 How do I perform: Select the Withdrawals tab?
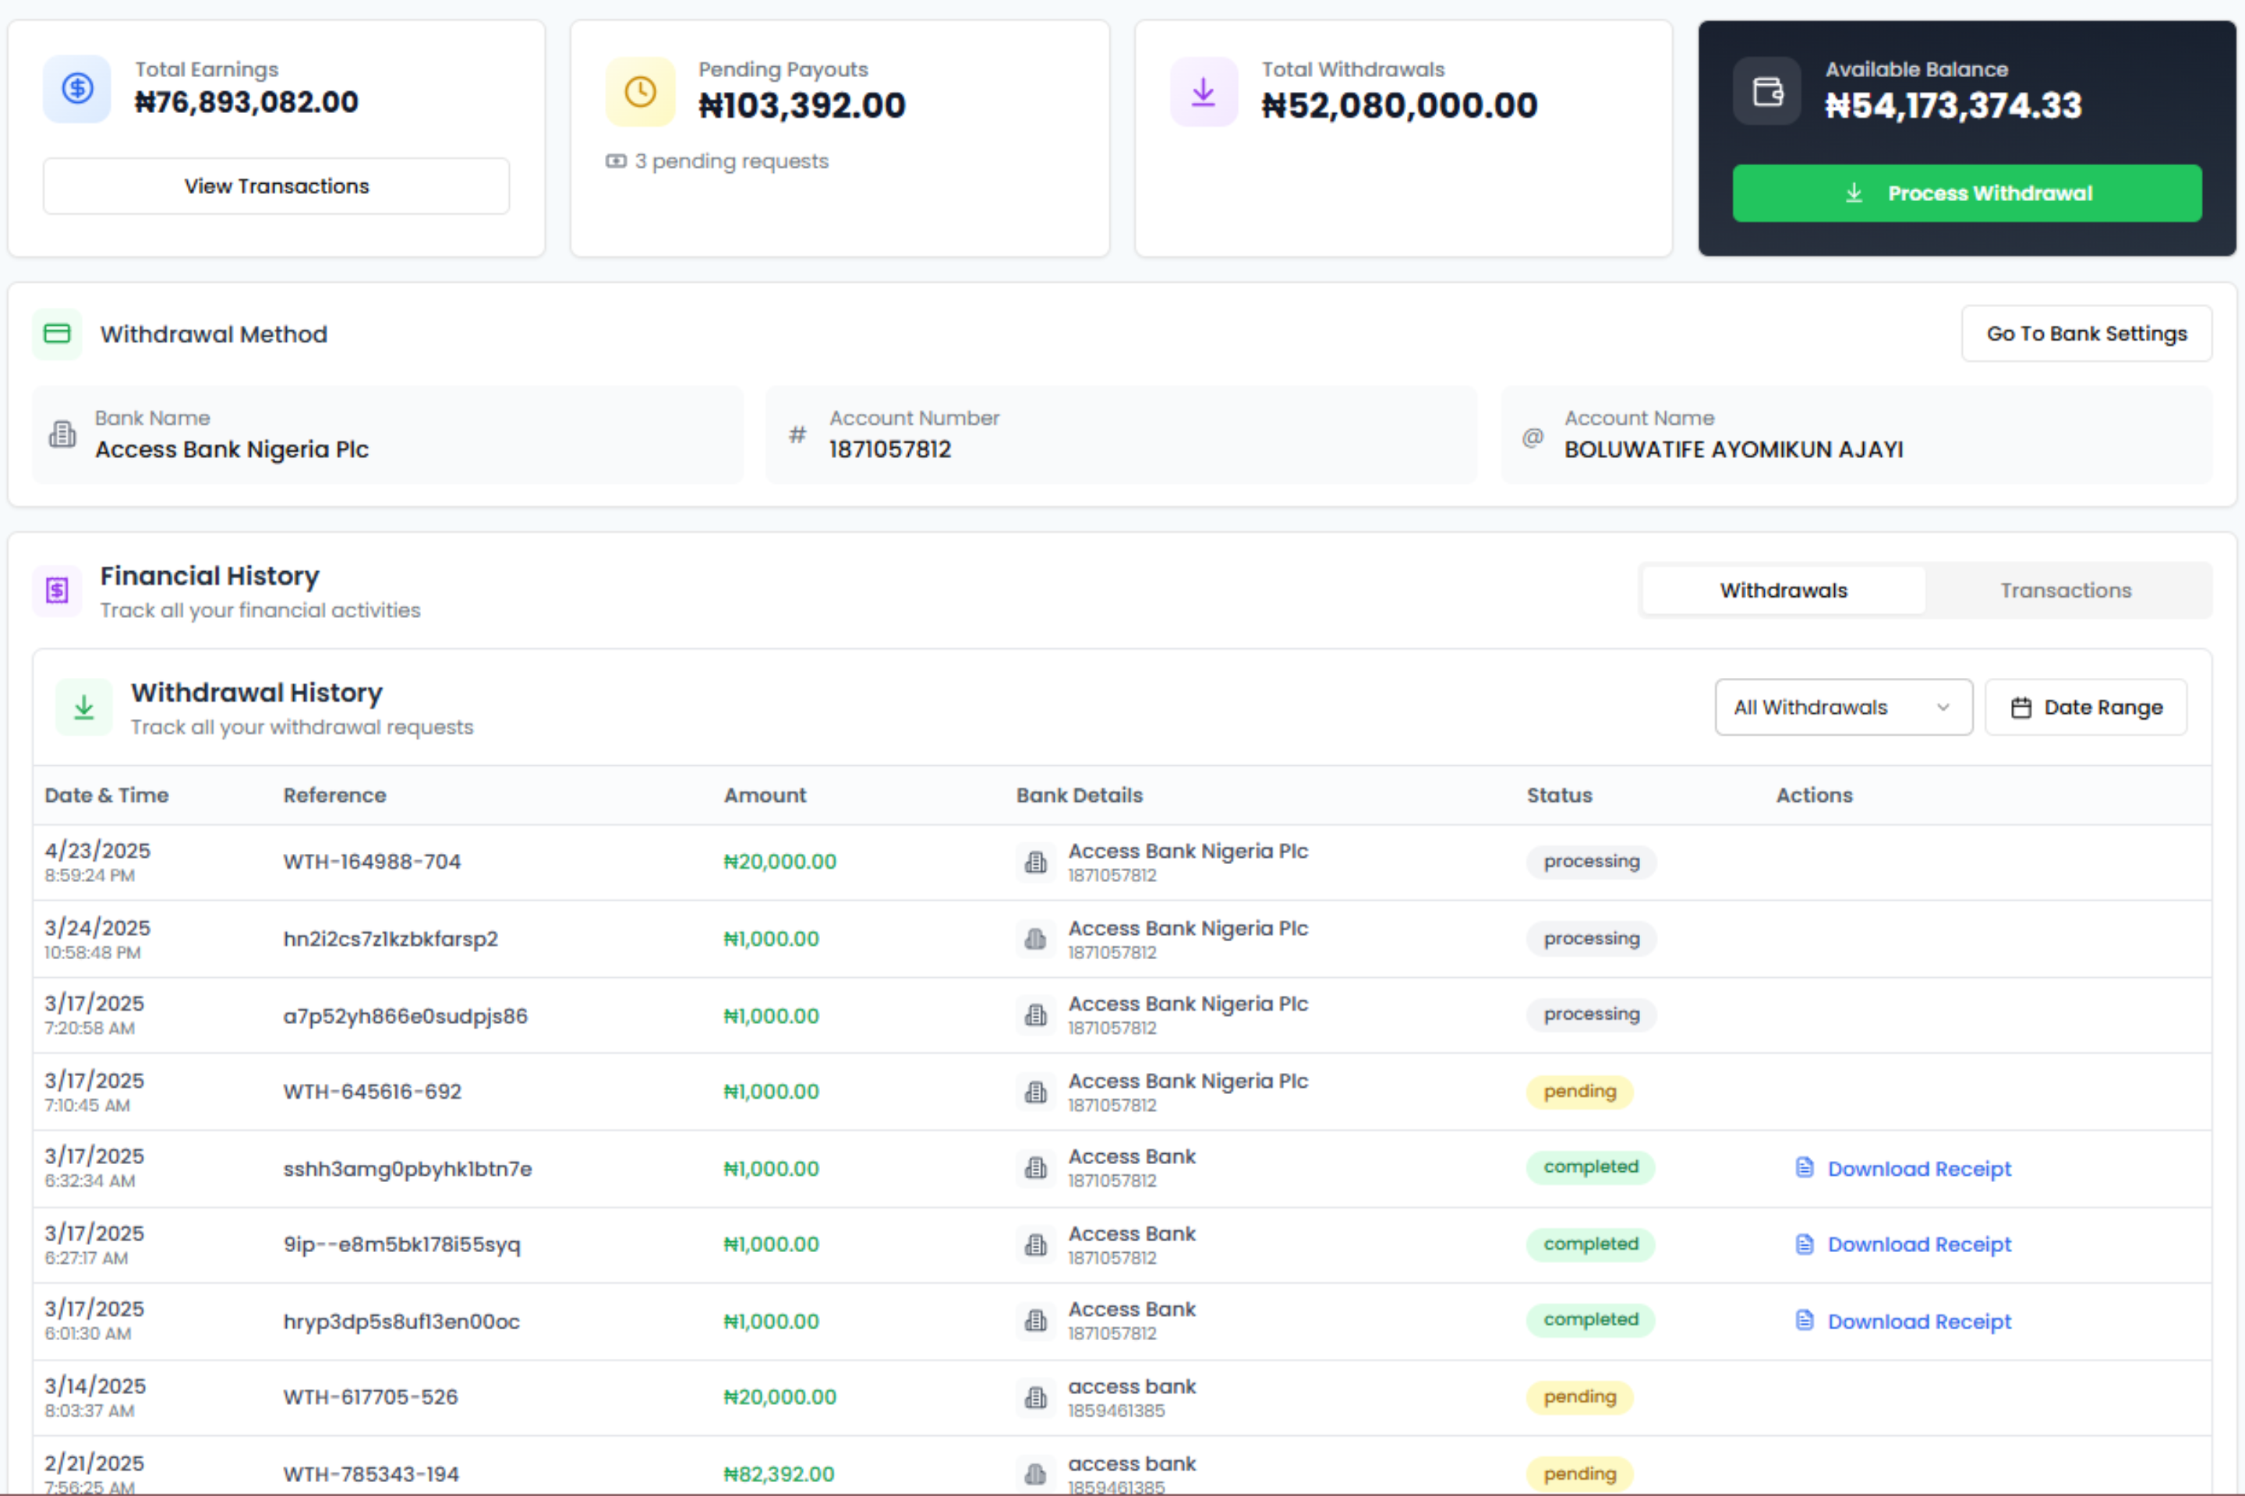click(1783, 591)
